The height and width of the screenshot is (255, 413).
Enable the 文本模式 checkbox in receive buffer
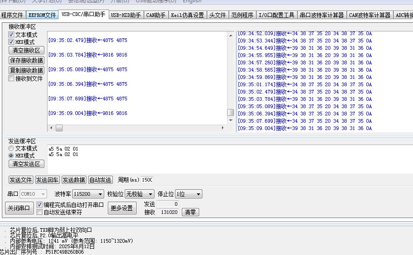click(x=11, y=35)
